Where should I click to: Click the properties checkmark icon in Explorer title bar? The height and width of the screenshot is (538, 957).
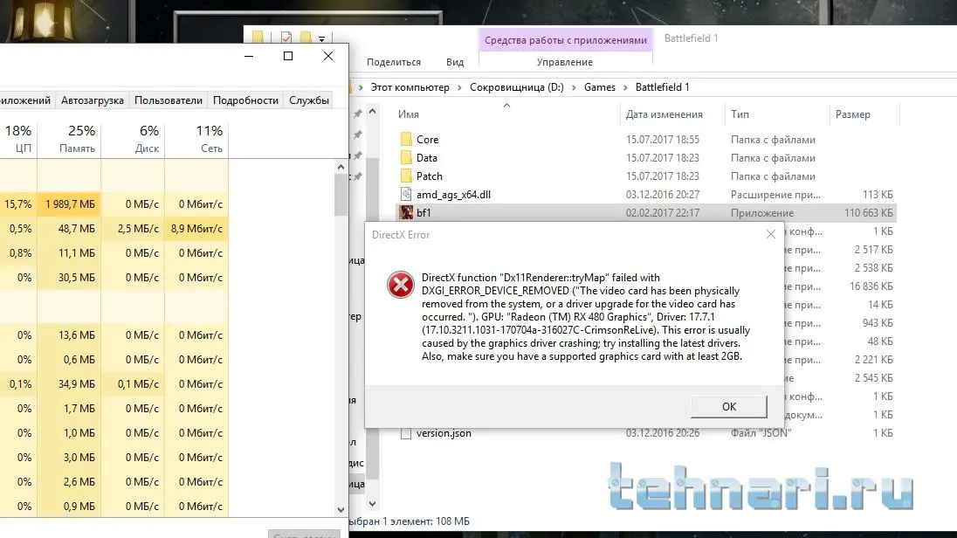[x=286, y=38]
